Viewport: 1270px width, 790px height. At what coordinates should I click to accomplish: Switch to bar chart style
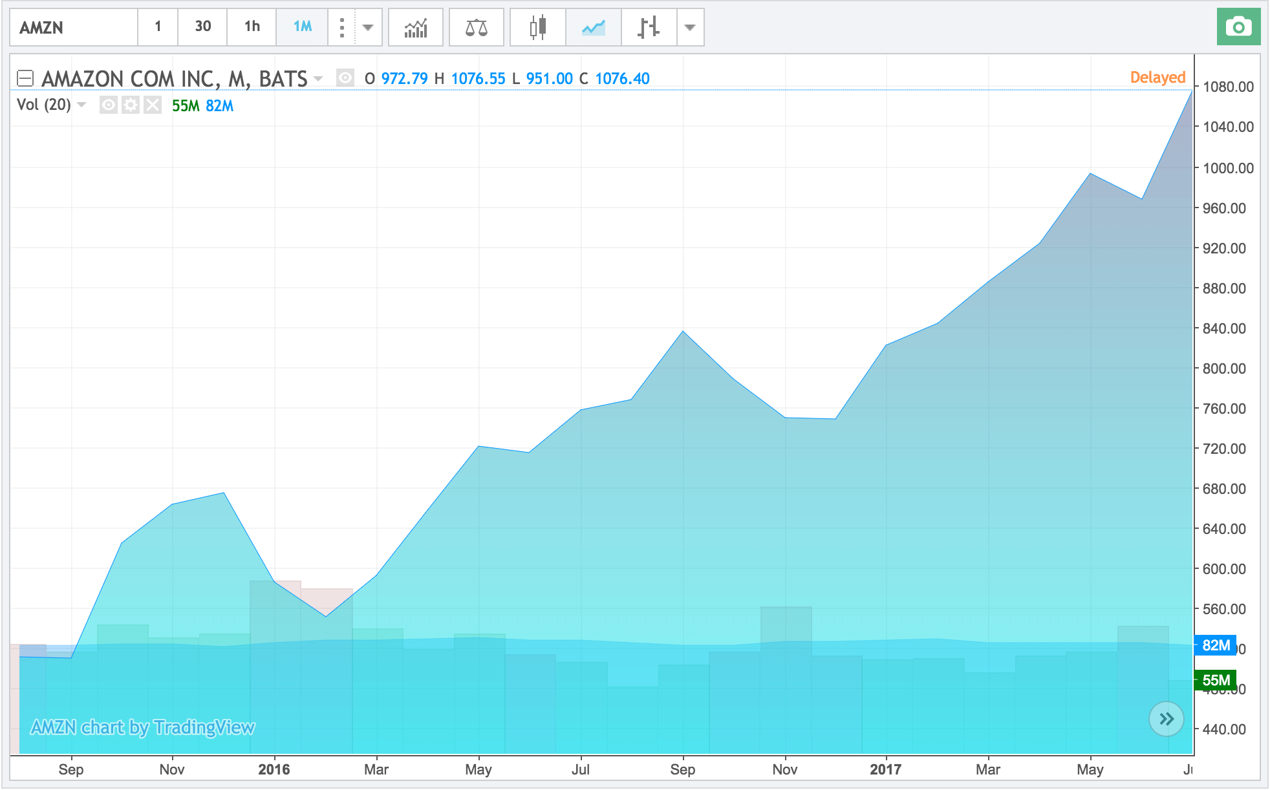pyautogui.click(x=649, y=27)
